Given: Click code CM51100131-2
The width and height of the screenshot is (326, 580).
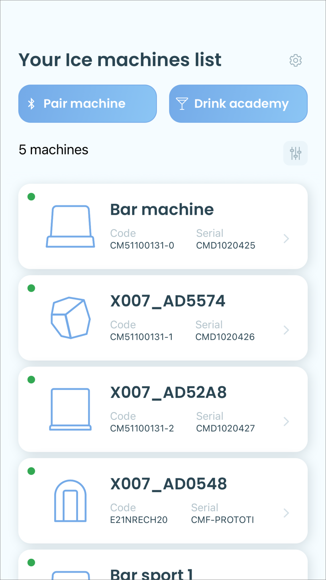Looking at the screenshot, I should coord(142,428).
